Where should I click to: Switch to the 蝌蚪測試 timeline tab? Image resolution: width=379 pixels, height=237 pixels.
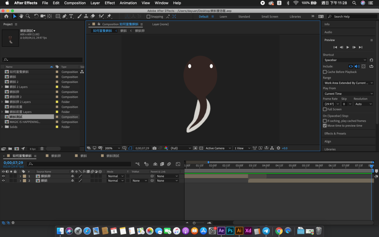113,156
